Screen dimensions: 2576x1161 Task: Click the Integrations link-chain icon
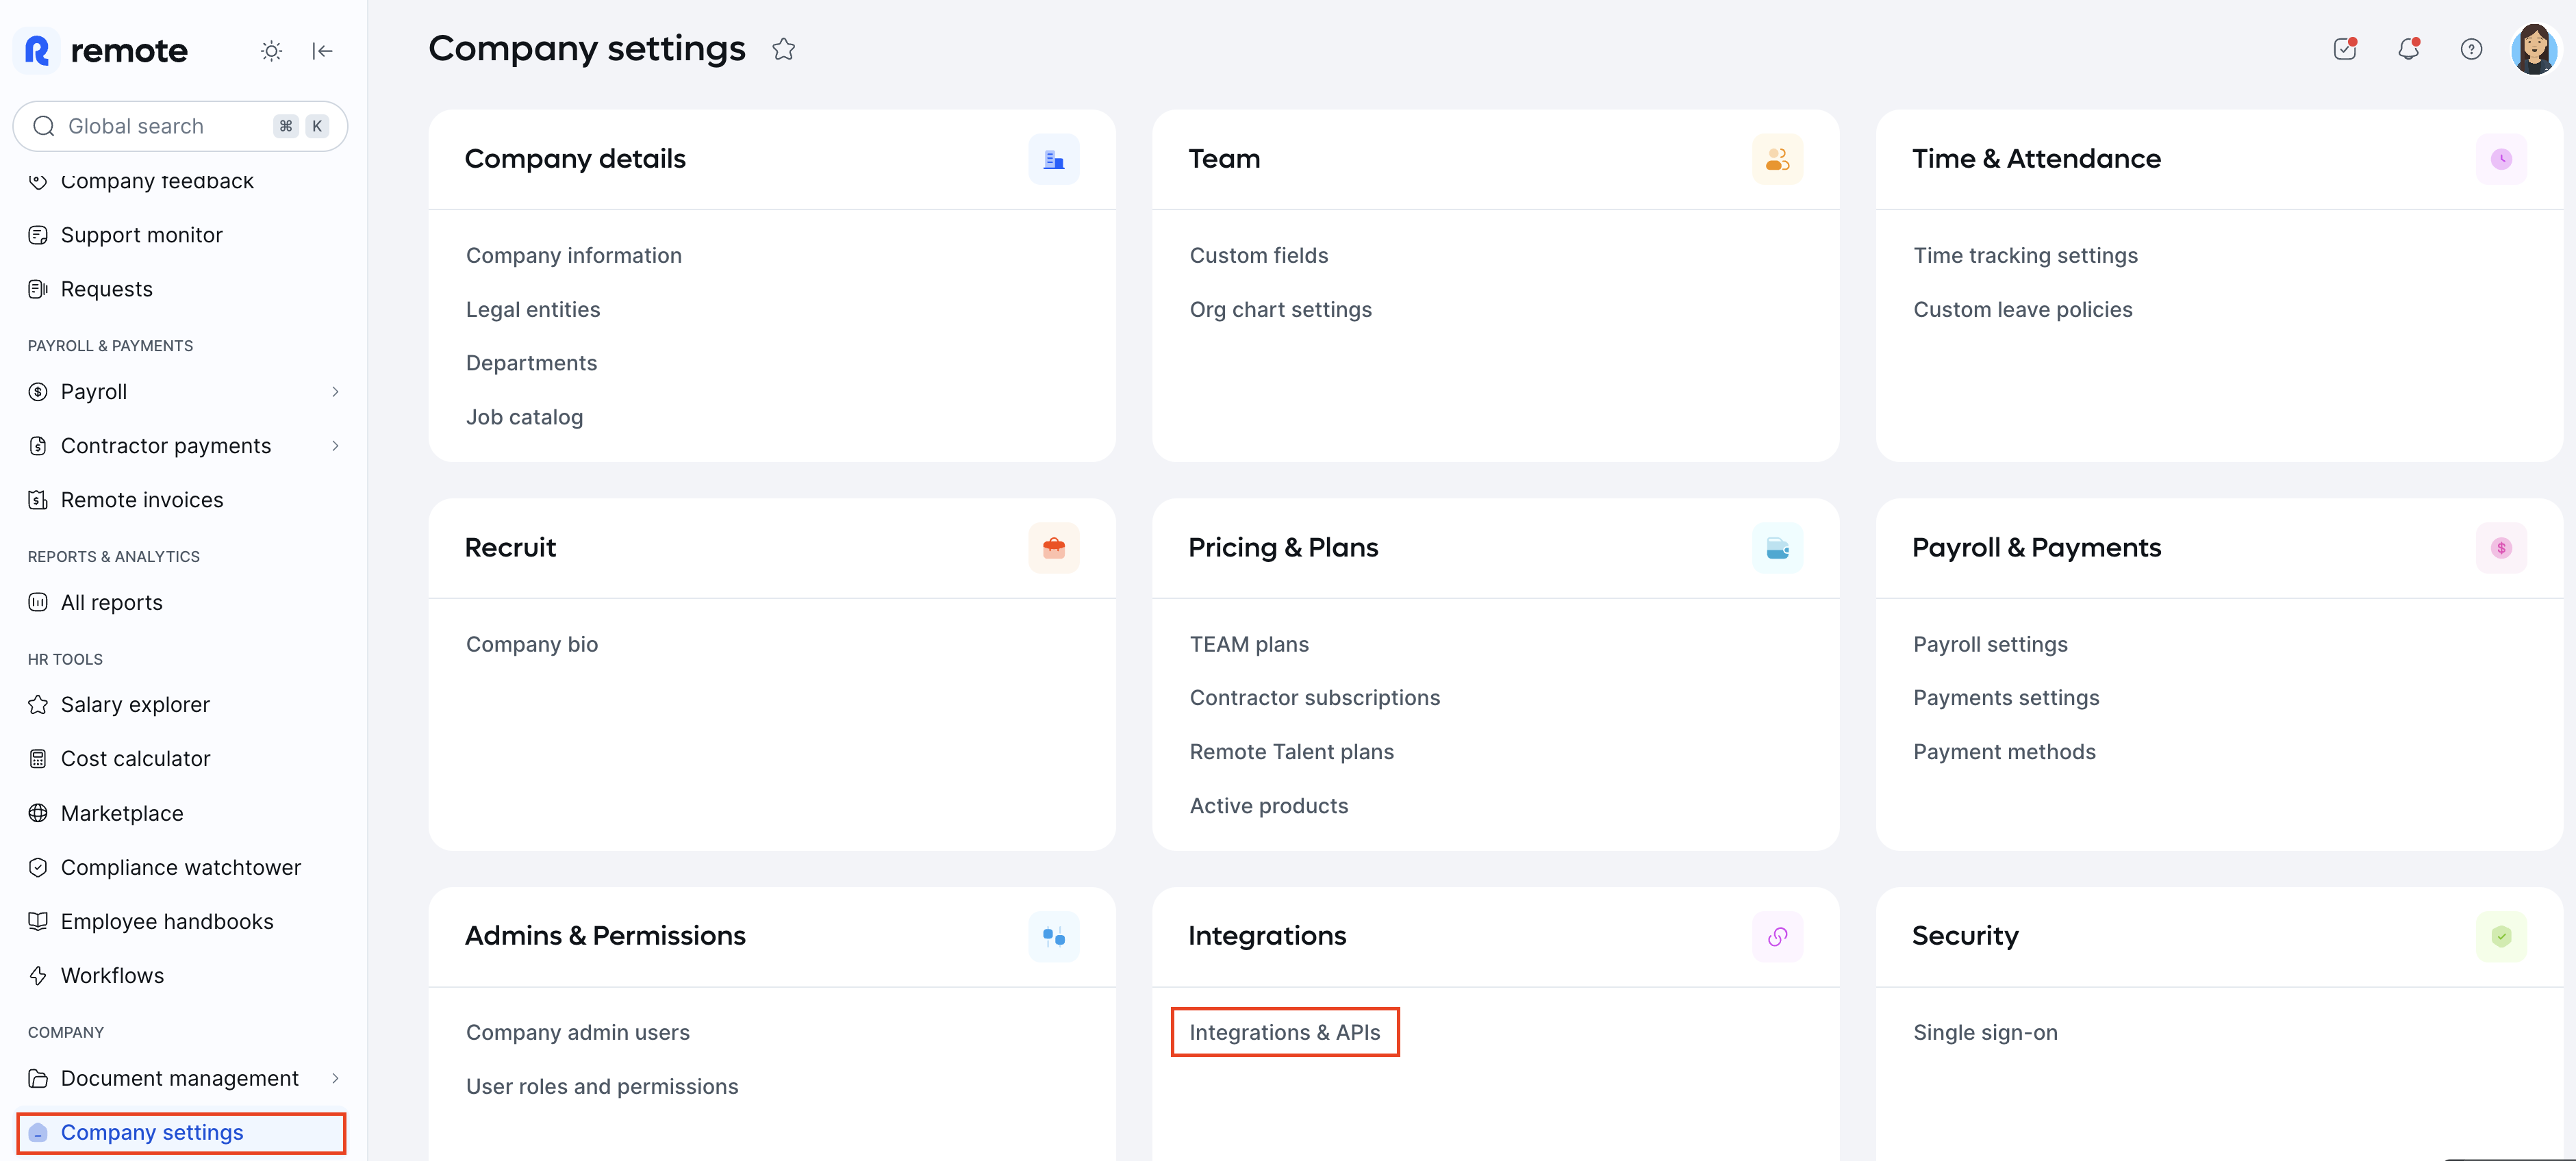pyautogui.click(x=1777, y=936)
